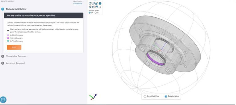Click the 1.00 millimeters purple color swatch

(8, 38)
